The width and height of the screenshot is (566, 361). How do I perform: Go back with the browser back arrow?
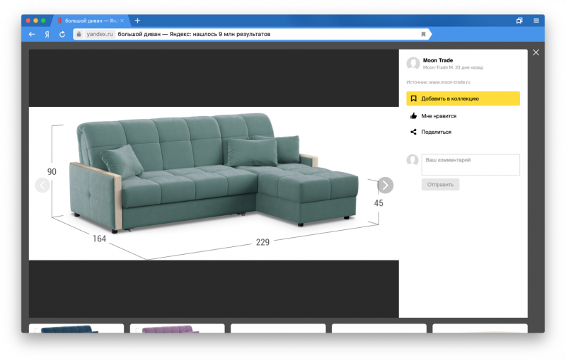coord(32,34)
